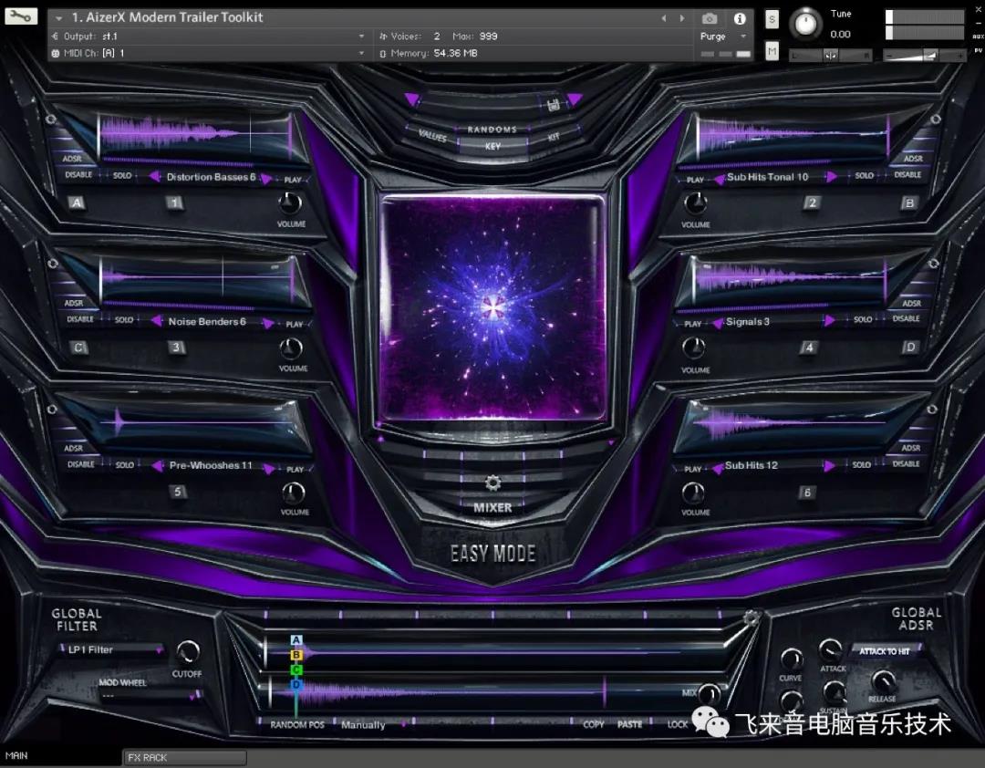Open the Mod Wheel assignment dropdown

click(x=150, y=695)
